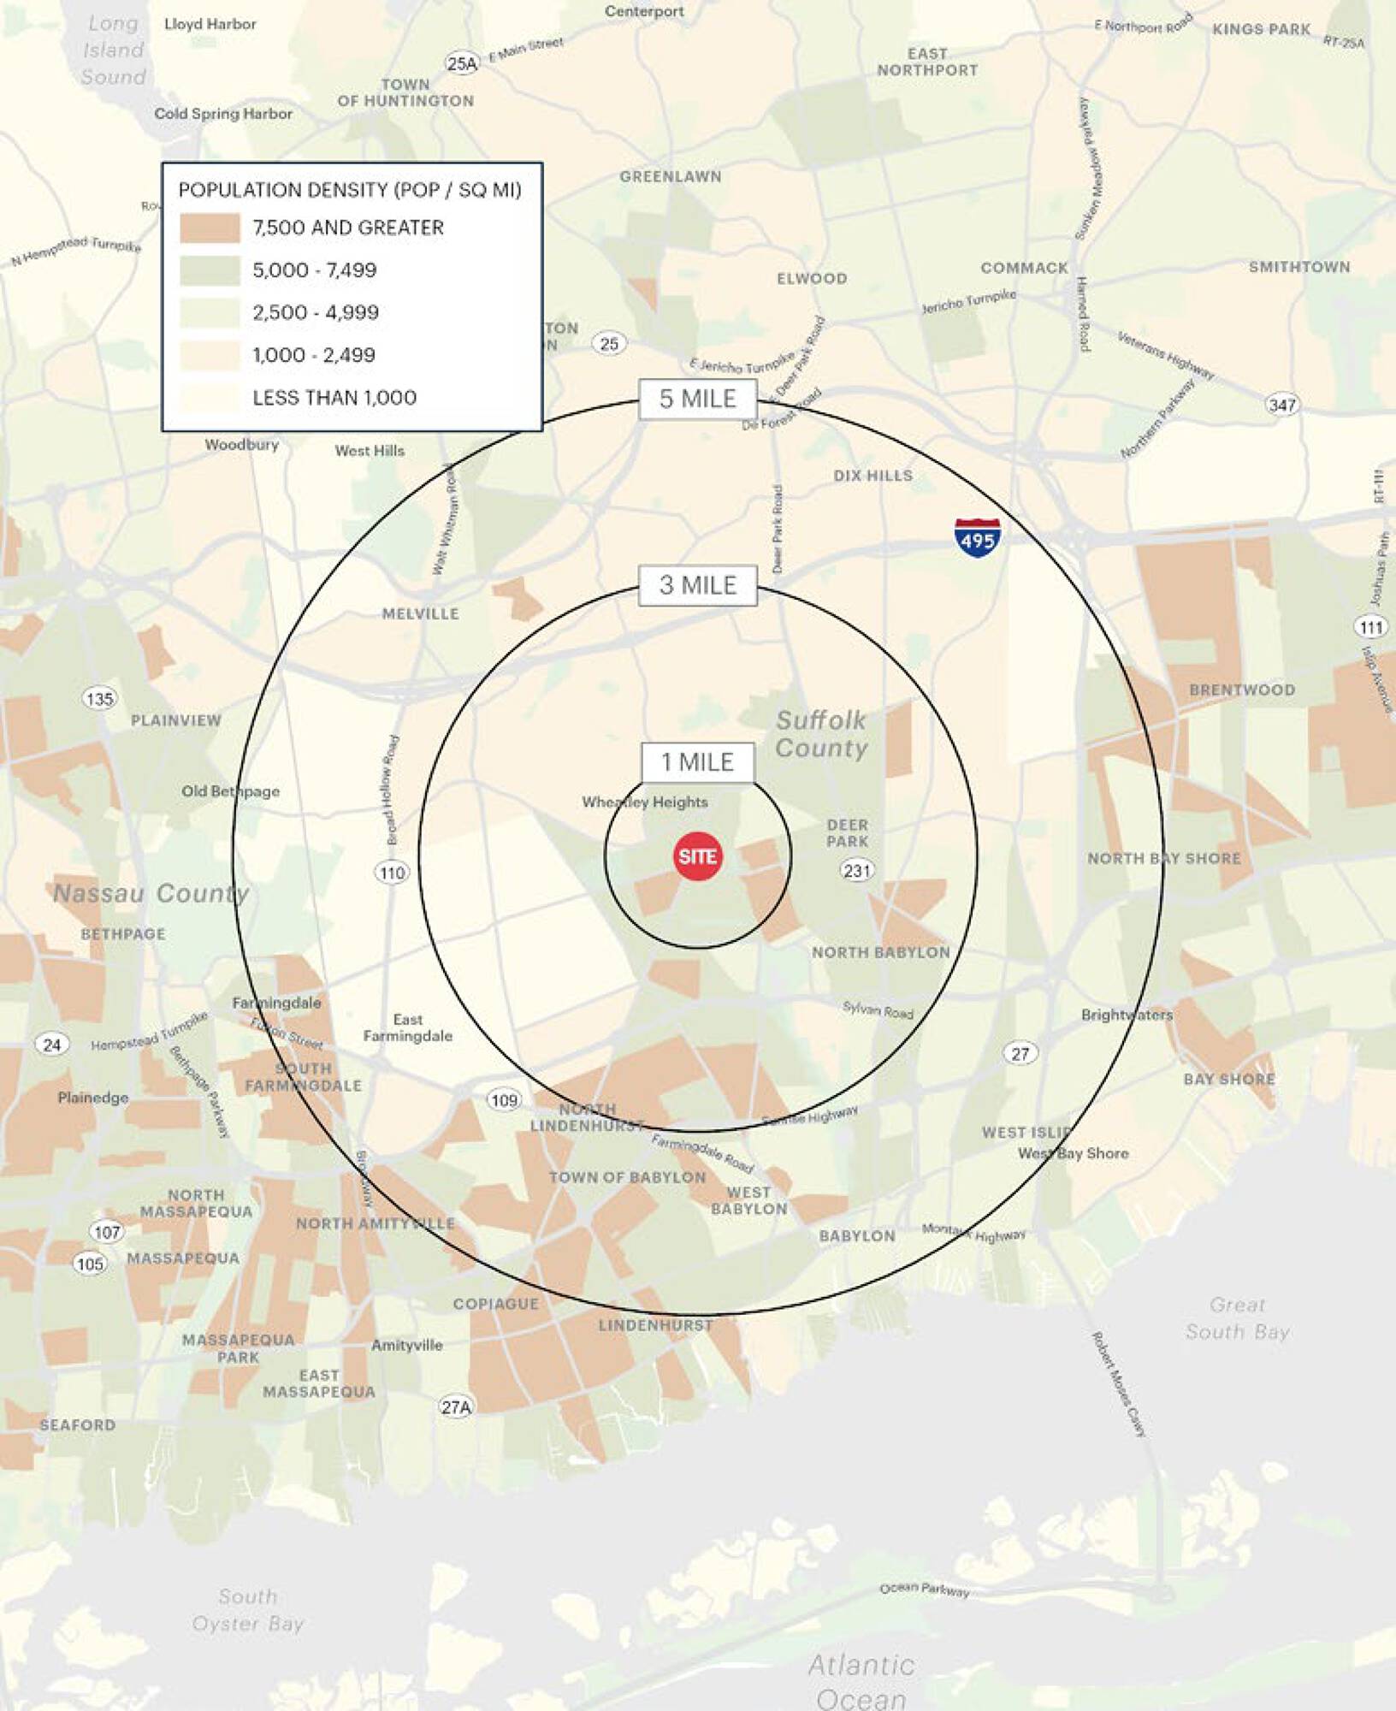Viewport: 1396px width, 1711px height.
Task: Select the 5,000 - 7,499 legend color box
Action: pos(210,270)
